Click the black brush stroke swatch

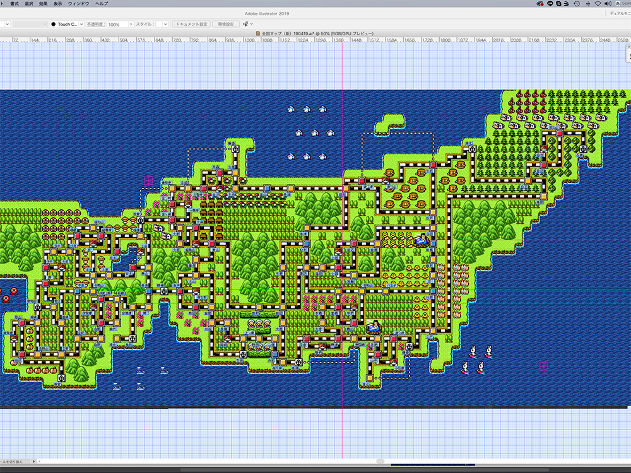pyautogui.click(x=54, y=24)
